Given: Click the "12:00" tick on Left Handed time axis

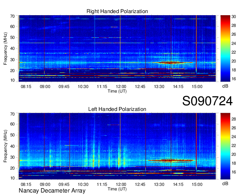Looking at the screenshot, I should [121, 184].
